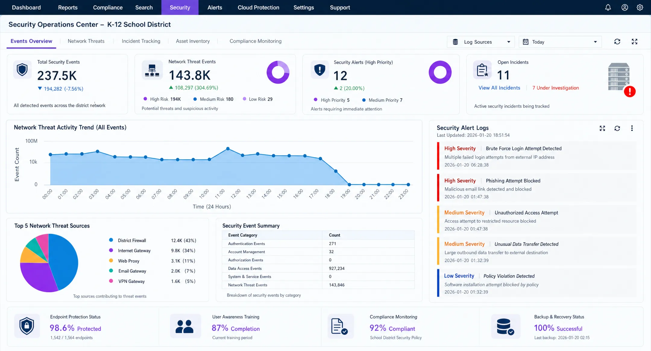
Task: Click the trend chart data point at 19:00
Action: (x=349, y=184)
